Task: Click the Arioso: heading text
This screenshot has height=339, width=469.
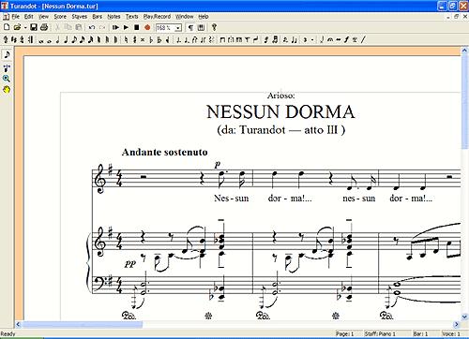Action: [x=280, y=96]
